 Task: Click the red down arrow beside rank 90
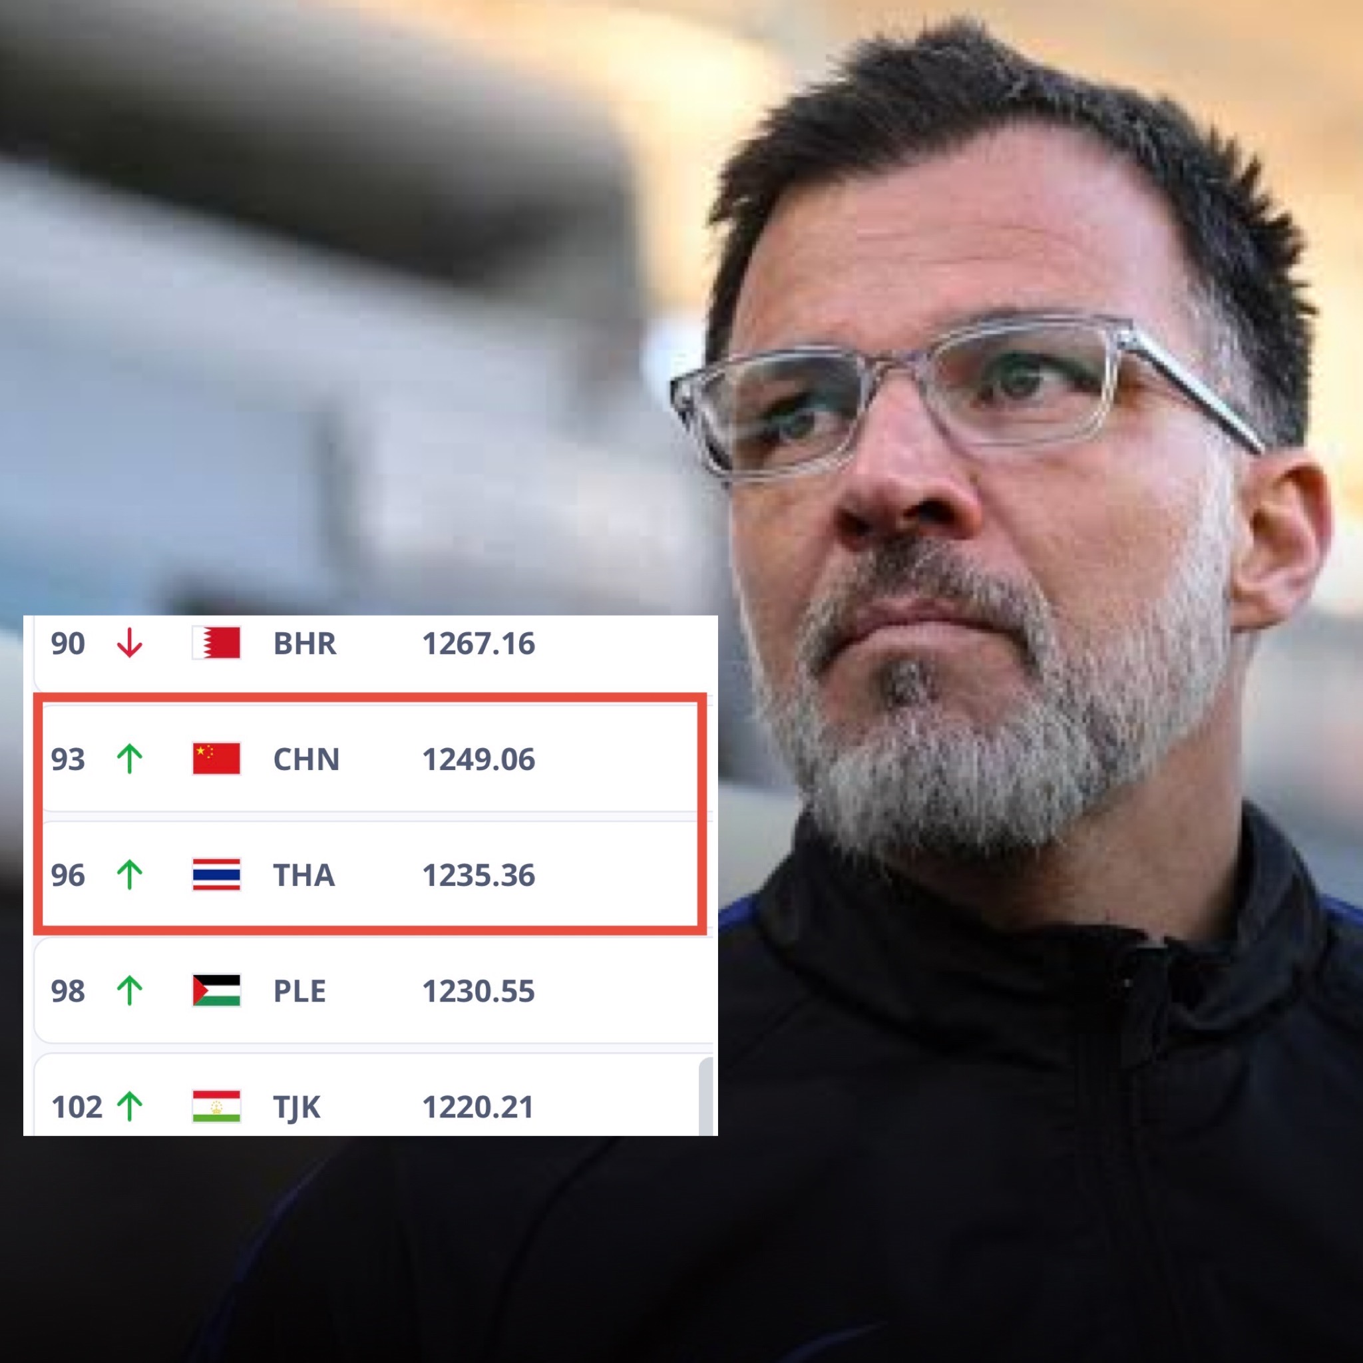[129, 643]
